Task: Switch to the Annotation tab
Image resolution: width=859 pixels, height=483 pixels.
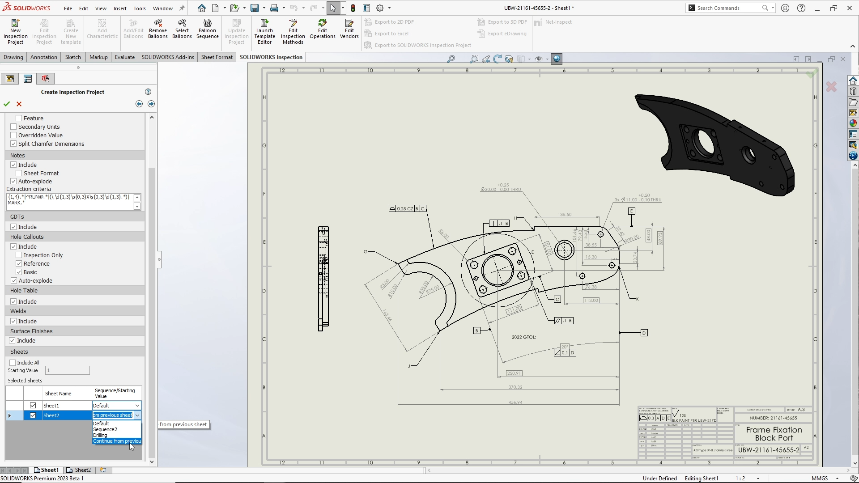Action: click(43, 57)
